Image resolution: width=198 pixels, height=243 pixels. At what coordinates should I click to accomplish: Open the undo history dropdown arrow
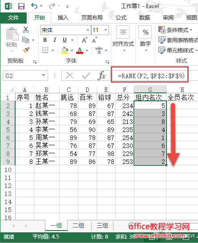[41, 6]
